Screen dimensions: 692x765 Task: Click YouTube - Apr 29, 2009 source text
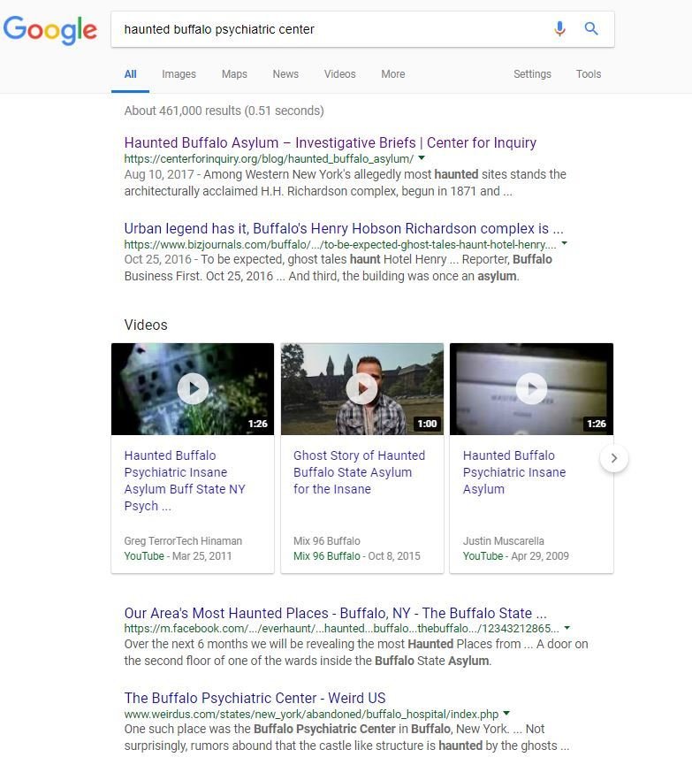(516, 556)
